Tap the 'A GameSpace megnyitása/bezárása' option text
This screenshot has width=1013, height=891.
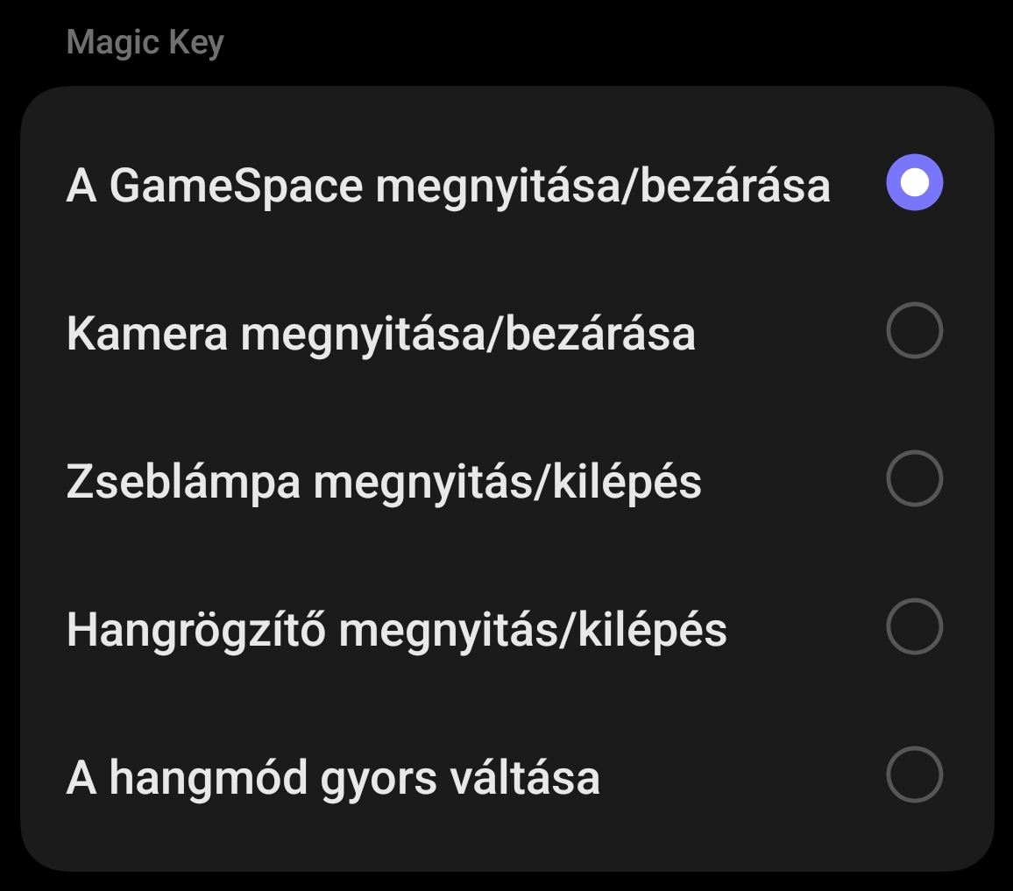click(448, 185)
